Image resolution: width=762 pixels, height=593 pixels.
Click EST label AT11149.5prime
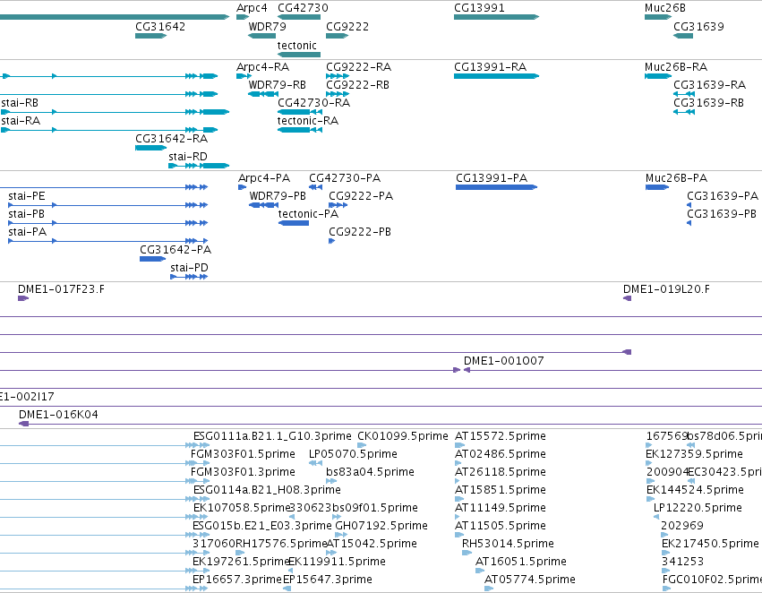coord(501,509)
